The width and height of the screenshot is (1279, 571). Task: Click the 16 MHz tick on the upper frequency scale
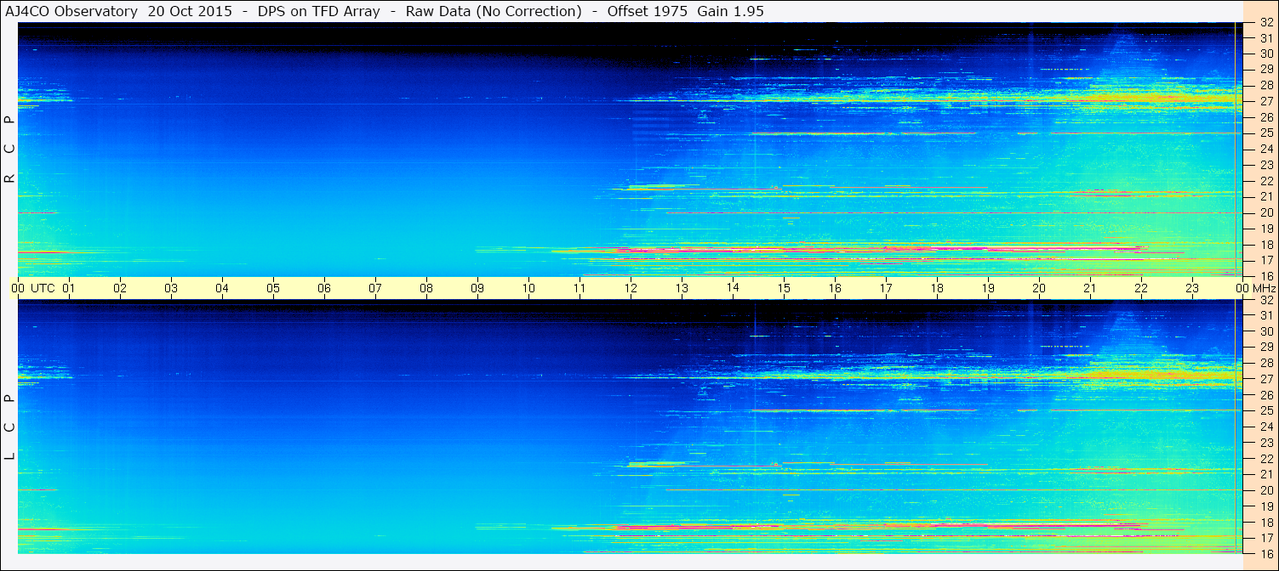(x=1266, y=276)
